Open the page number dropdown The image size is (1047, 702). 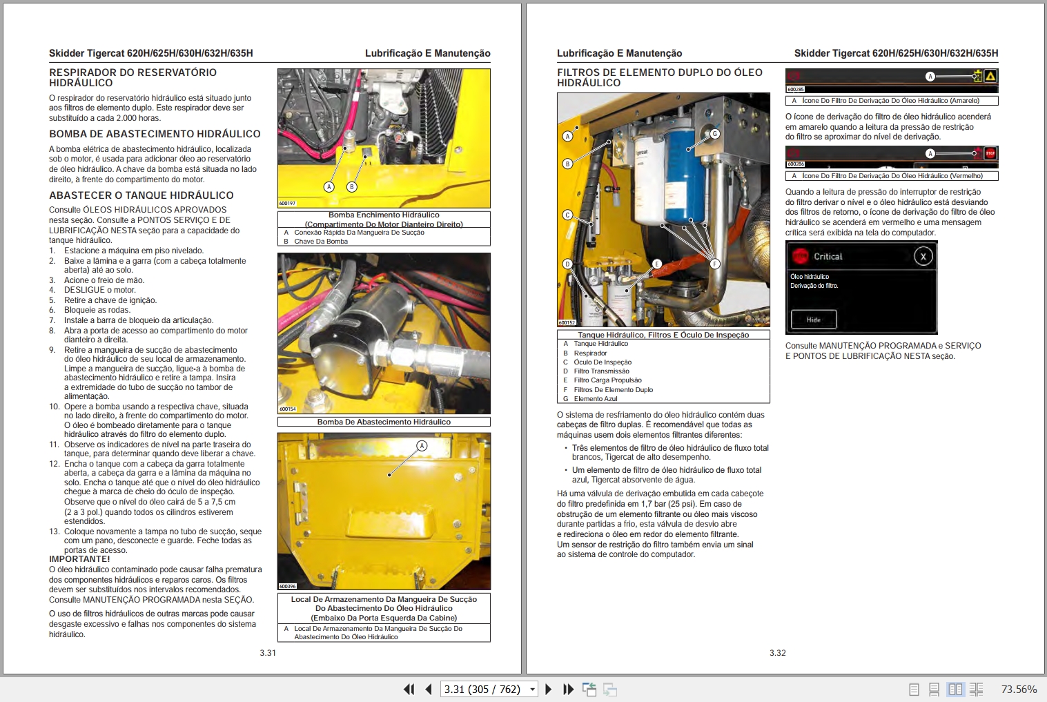(x=531, y=689)
